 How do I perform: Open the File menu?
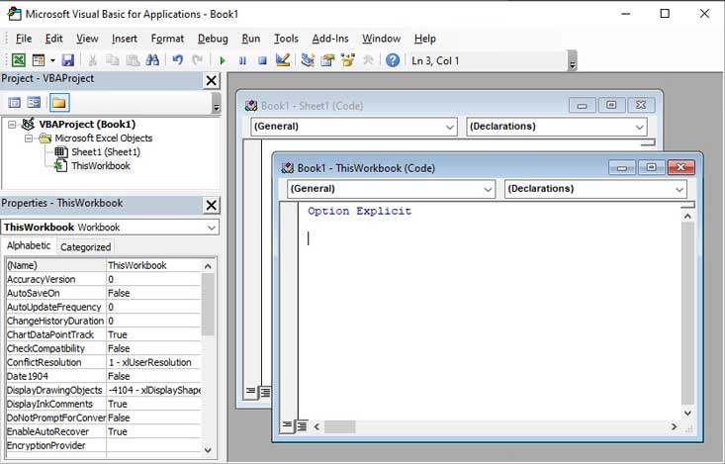24,39
